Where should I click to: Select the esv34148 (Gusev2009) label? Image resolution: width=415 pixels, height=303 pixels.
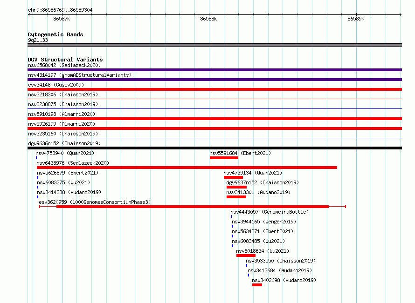click(x=56, y=85)
